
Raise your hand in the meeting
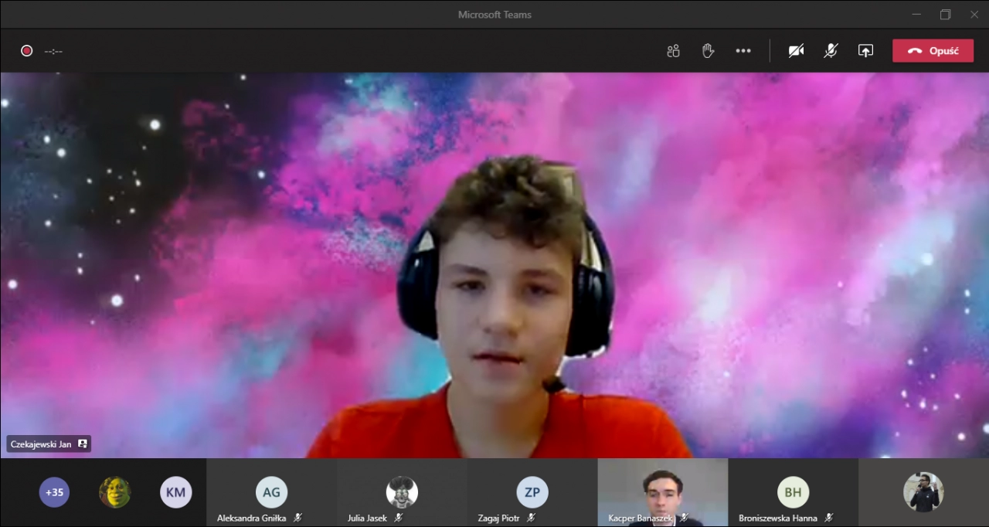708,51
